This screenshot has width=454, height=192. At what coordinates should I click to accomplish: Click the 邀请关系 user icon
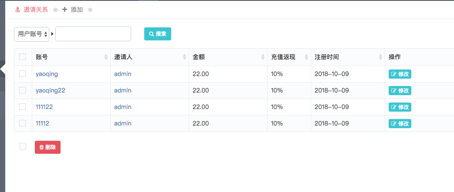click(18, 10)
